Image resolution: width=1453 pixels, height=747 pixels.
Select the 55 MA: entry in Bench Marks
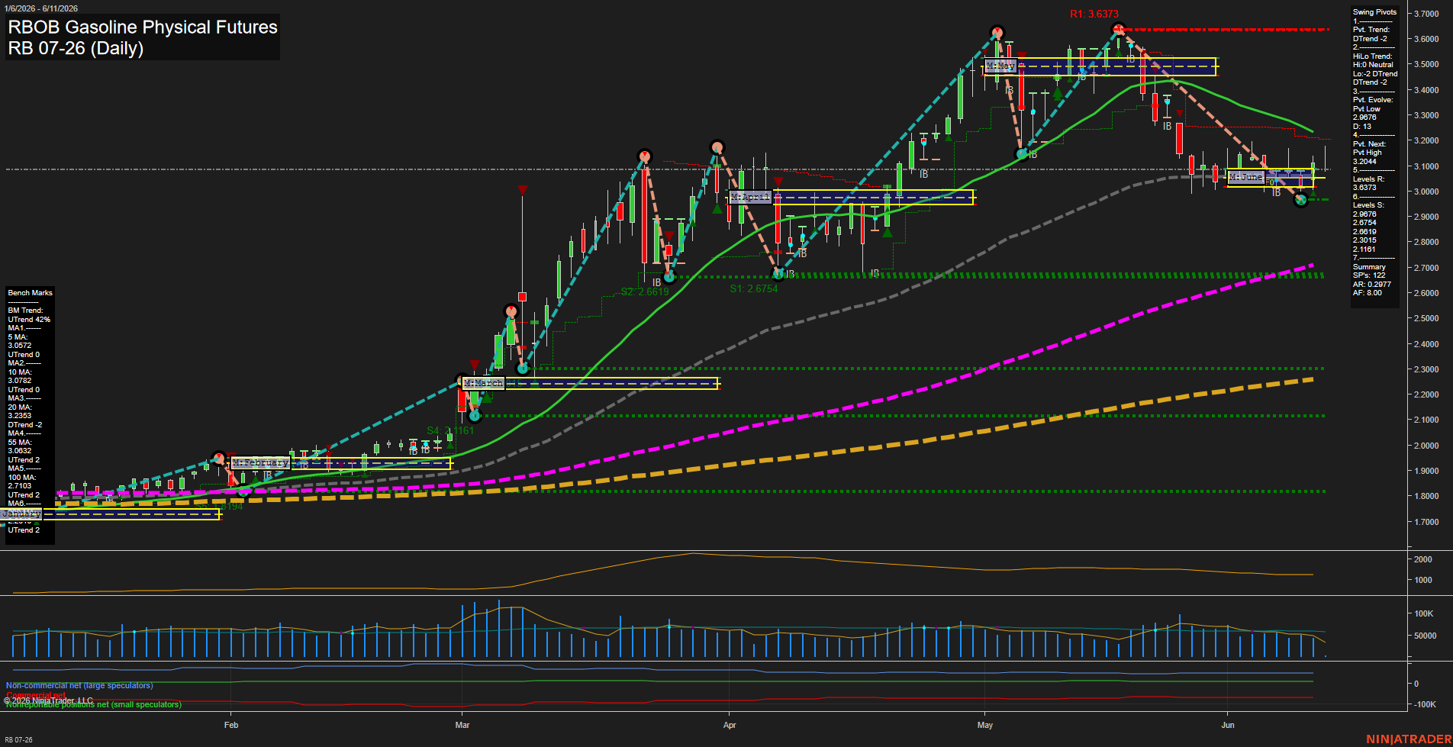[x=20, y=443]
